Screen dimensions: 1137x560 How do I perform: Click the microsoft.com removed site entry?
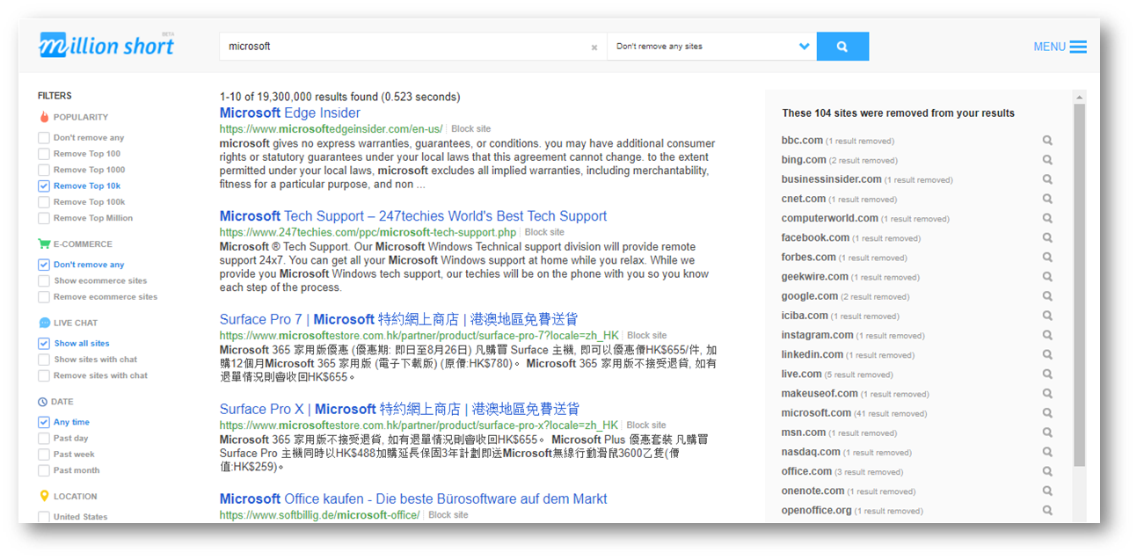(816, 413)
